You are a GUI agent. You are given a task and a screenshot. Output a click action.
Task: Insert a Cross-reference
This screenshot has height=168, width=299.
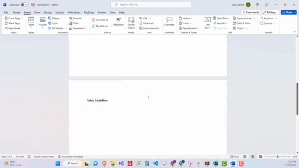tap(149, 28)
